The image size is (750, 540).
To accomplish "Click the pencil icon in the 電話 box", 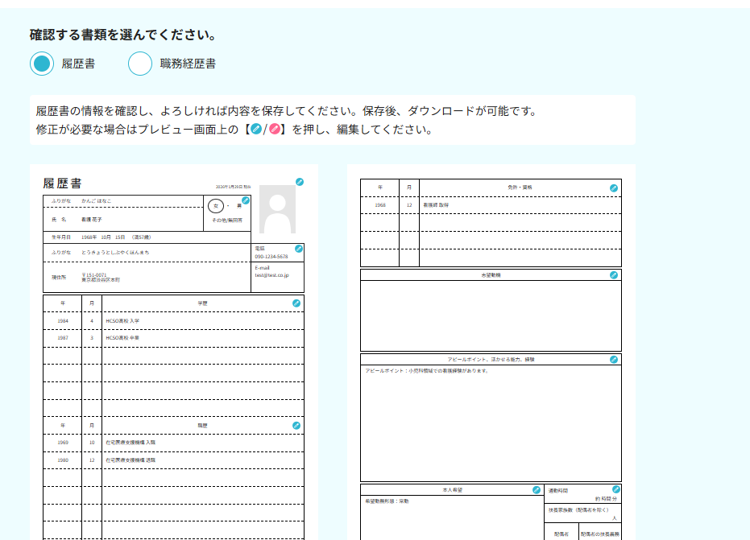I will click(299, 249).
